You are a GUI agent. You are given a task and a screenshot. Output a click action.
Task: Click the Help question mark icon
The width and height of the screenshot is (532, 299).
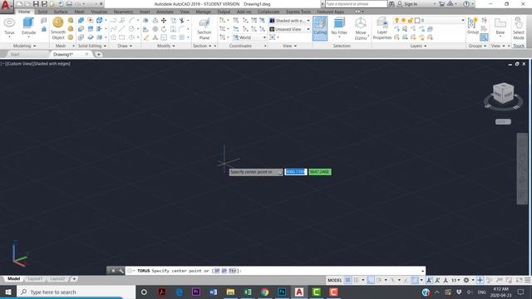coord(466,3)
